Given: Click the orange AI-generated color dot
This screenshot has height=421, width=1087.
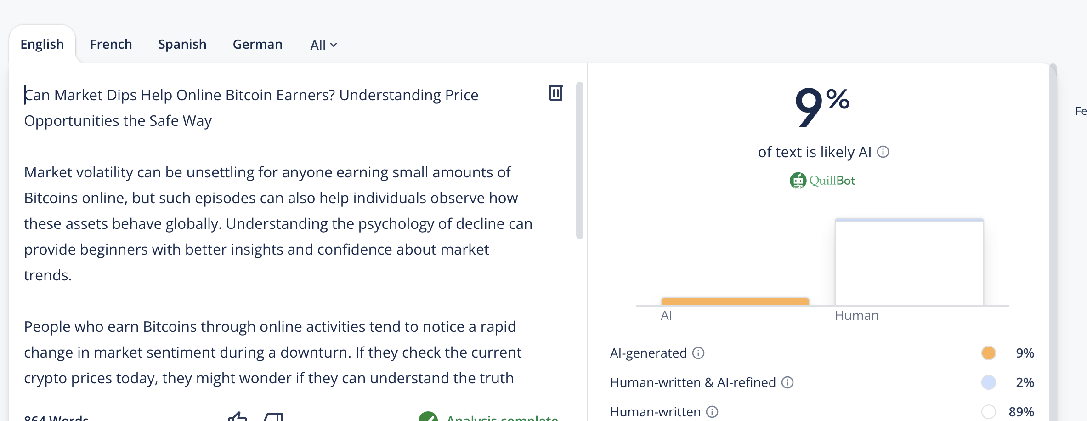Looking at the screenshot, I should tap(988, 353).
